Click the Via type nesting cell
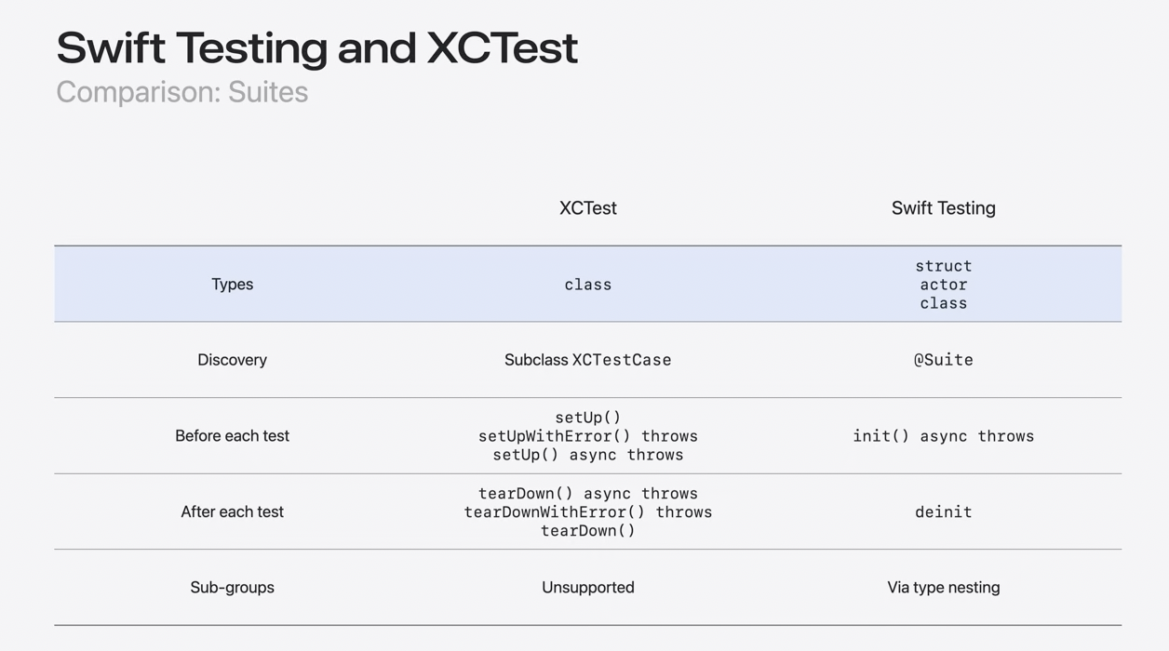 [x=943, y=588]
